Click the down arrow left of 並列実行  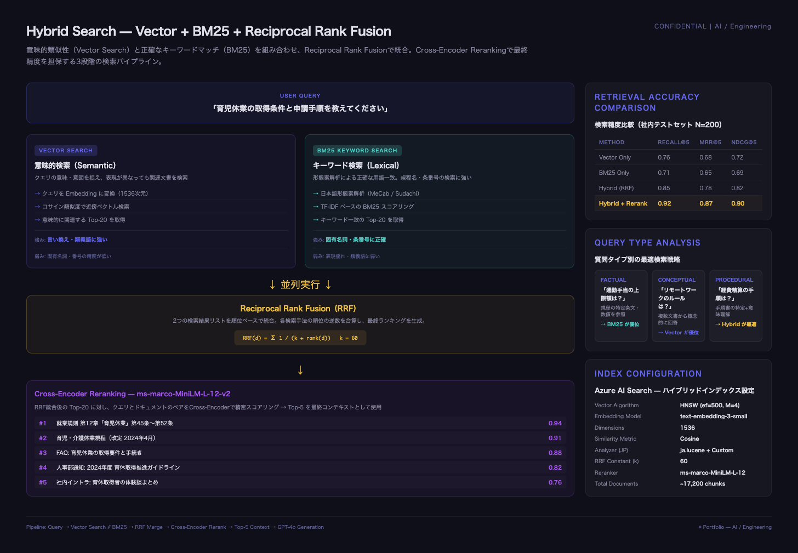(x=272, y=284)
